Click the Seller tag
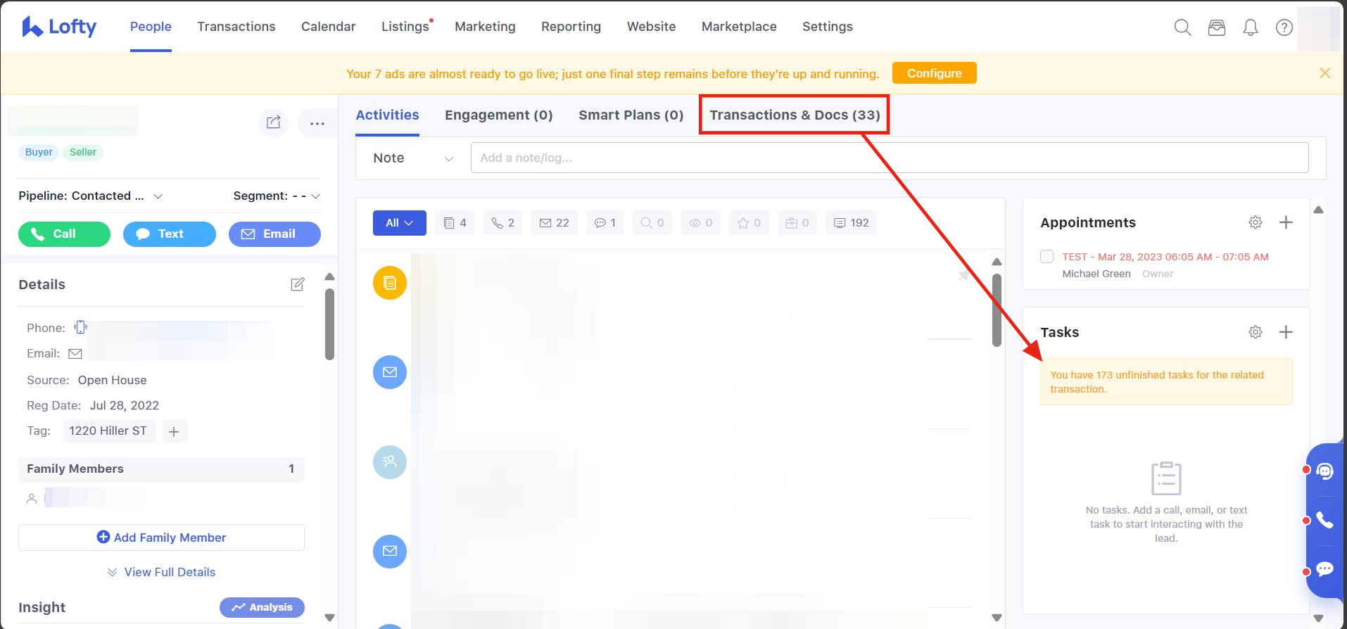The height and width of the screenshot is (629, 1347). point(83,152)
